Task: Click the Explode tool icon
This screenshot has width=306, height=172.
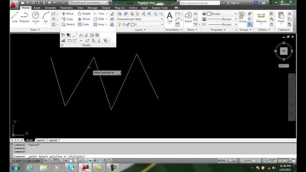Action: (x=112, y=19)
